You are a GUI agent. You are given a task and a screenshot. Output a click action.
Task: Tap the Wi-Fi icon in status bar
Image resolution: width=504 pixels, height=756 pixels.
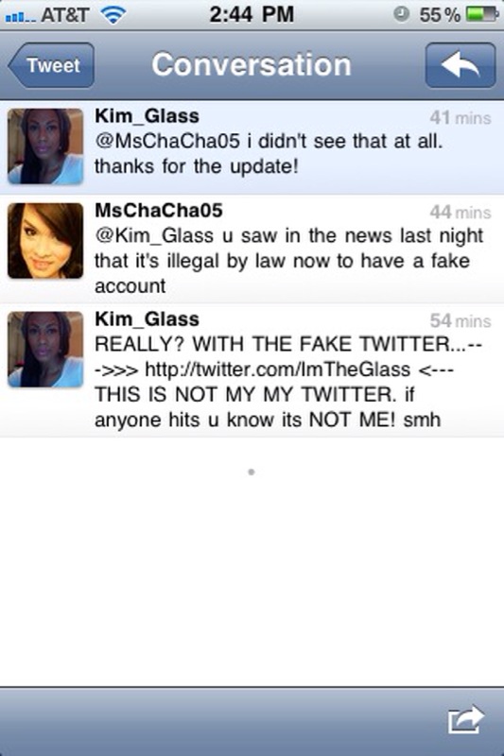[x=113, y=14]
